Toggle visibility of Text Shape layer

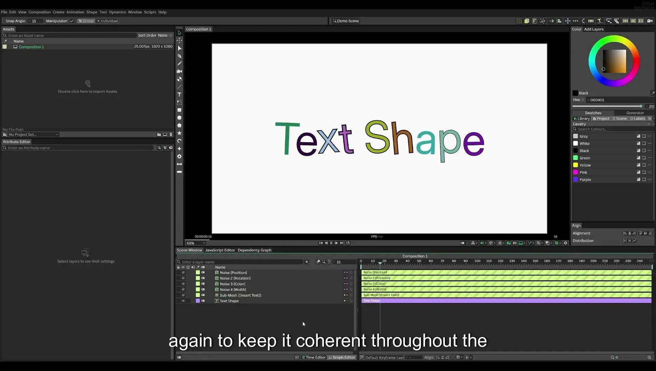(183, 301)
